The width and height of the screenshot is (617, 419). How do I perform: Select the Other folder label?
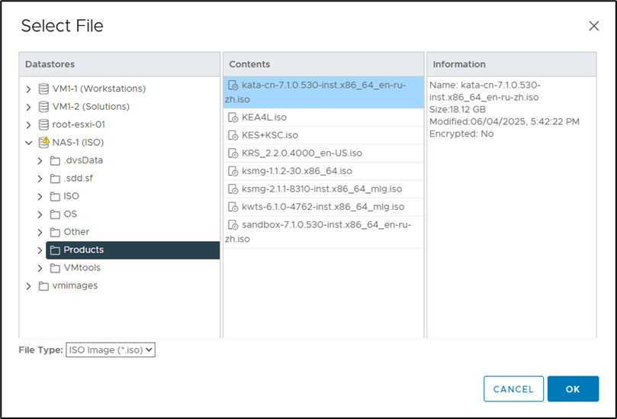pos(76,232)
